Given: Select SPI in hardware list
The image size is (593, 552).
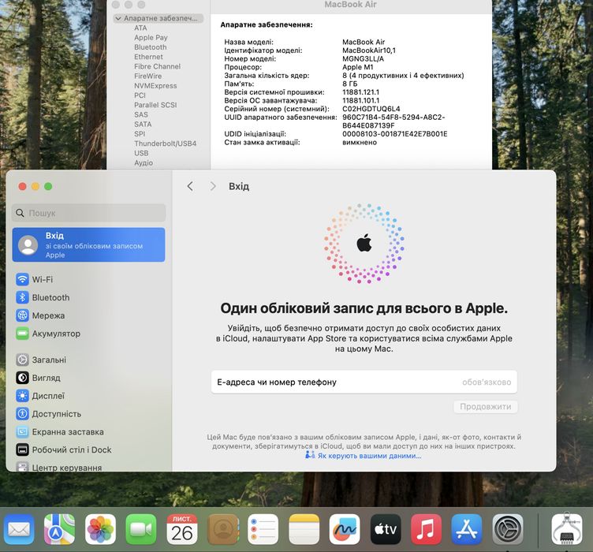Looking at the screenshot, I should pos(140,134).
